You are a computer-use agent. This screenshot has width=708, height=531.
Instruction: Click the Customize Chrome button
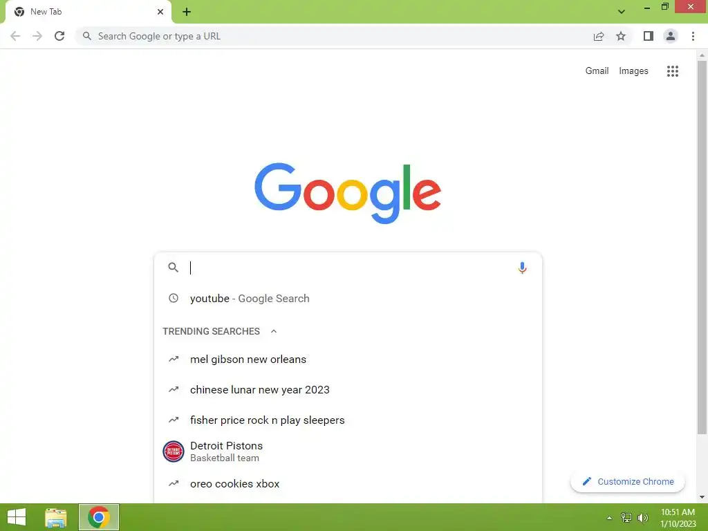[x=628, y=481]
